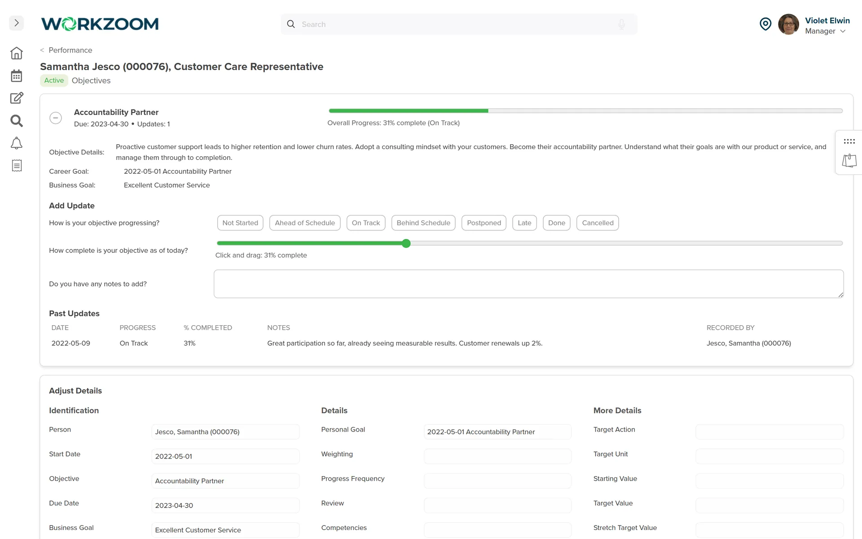Open the Progress Frequency field
Viewport: 862px width, 539px height.
coord(497,481)
